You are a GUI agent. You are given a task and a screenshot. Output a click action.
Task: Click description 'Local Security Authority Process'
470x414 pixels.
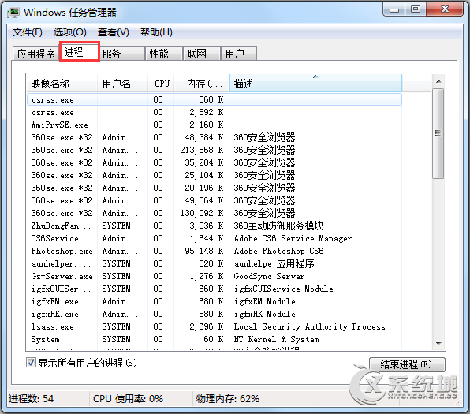coord(310,326)
